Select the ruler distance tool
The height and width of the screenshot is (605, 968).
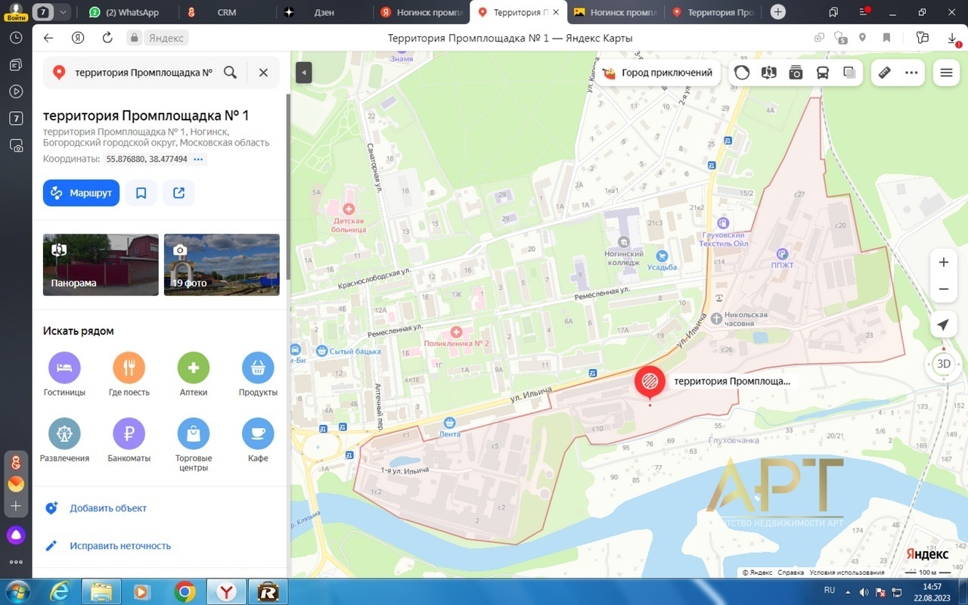[x=884, y=73]
